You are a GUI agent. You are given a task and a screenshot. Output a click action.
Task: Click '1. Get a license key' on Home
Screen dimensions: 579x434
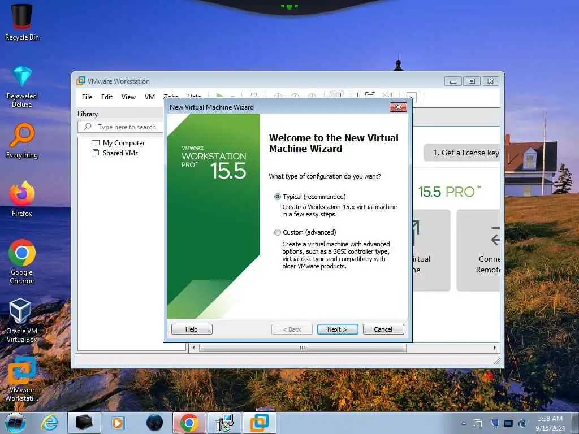461,153
